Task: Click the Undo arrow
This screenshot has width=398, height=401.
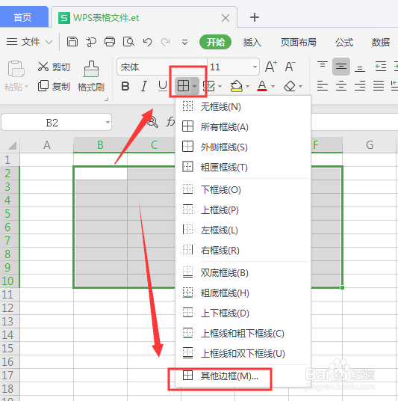Action: [x=147, y=42]
